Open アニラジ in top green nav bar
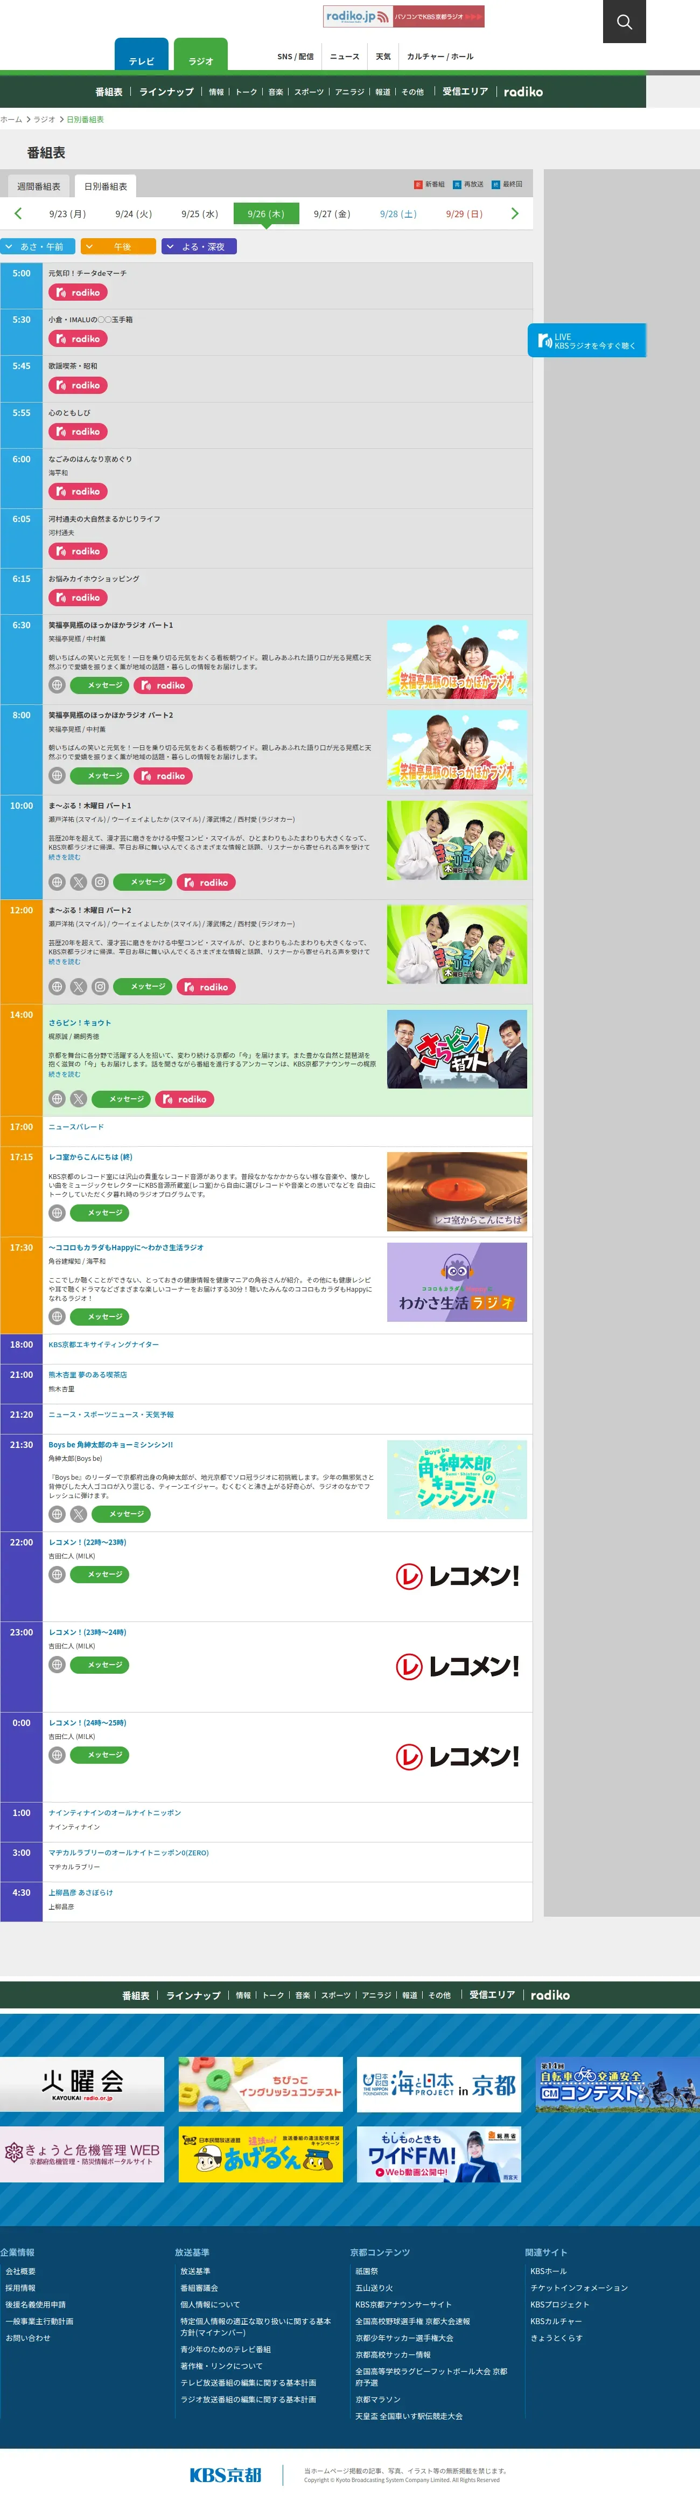The image size is (700, 2502). pyautogui.click(x=349, y=92)
